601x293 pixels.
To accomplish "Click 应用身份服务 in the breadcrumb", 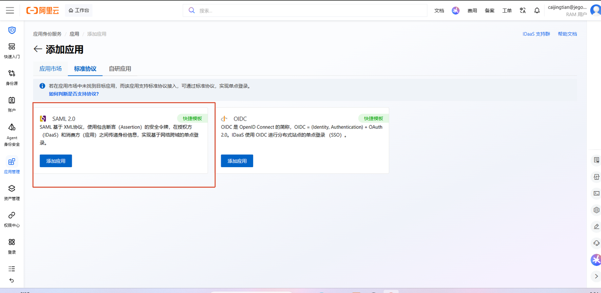I will [x=47, y=34].
